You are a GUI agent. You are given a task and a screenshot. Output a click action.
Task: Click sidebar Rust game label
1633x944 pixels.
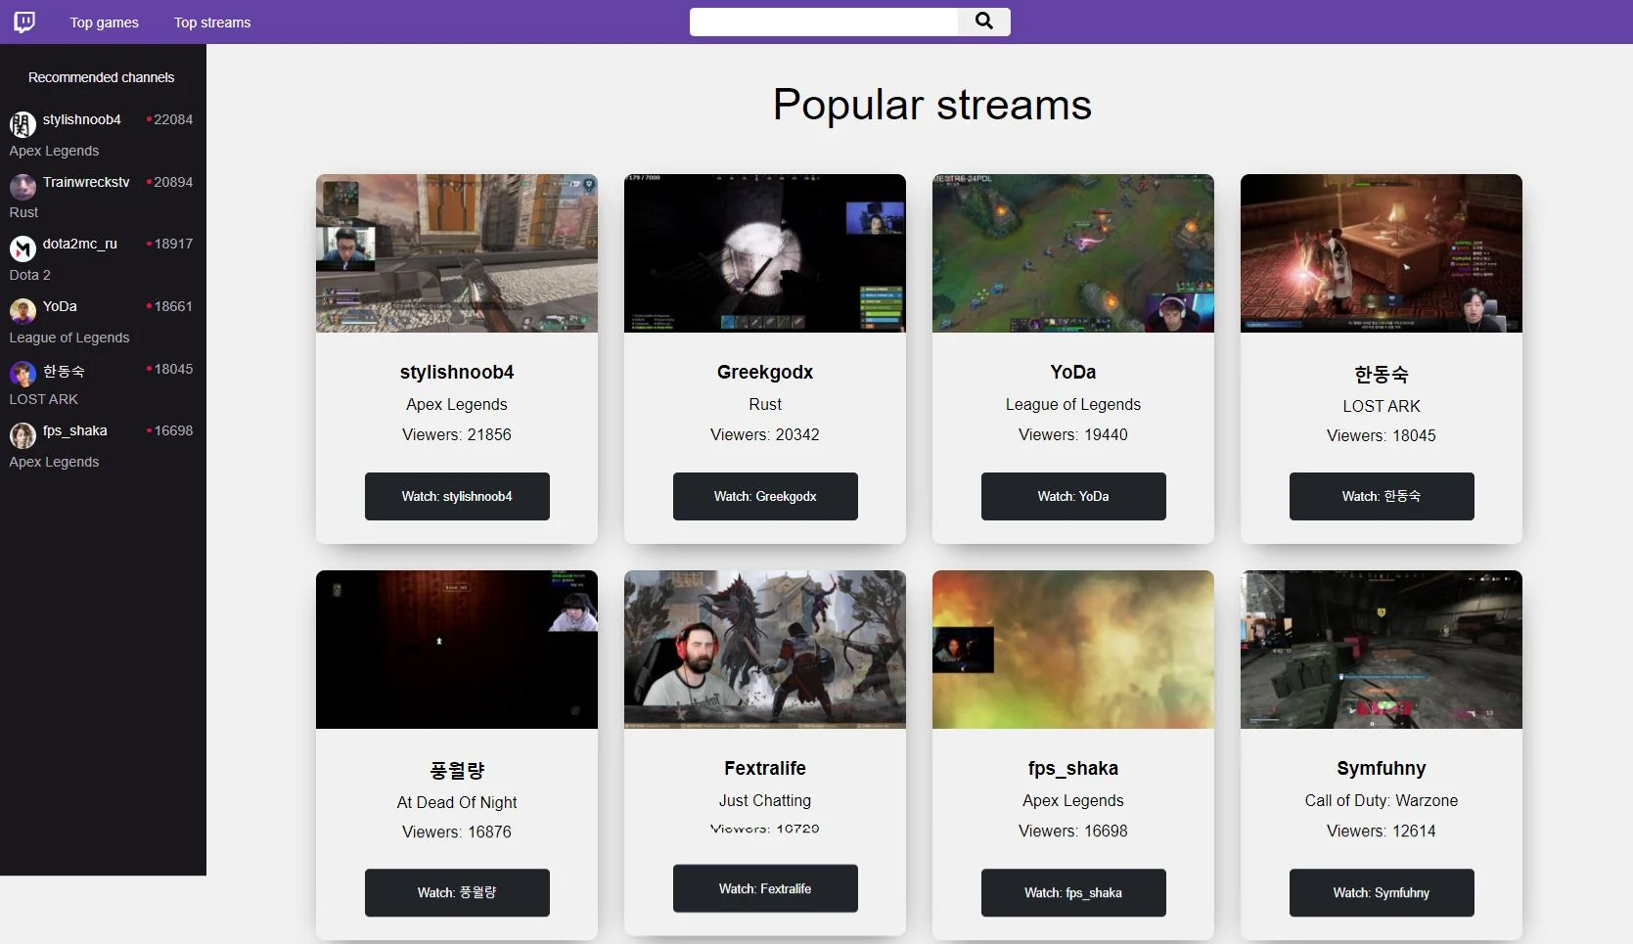pos(23,212)
